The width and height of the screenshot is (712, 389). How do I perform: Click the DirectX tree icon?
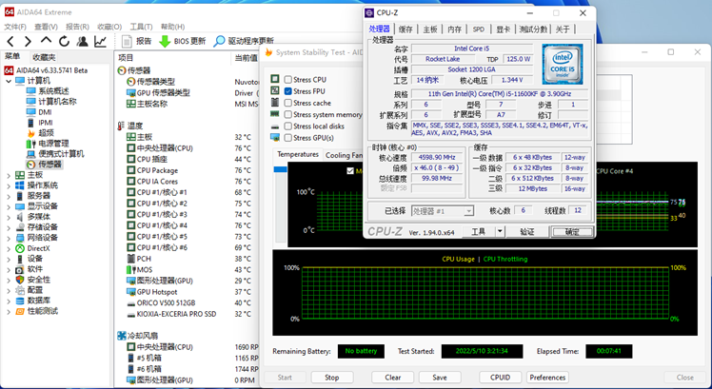20,248
